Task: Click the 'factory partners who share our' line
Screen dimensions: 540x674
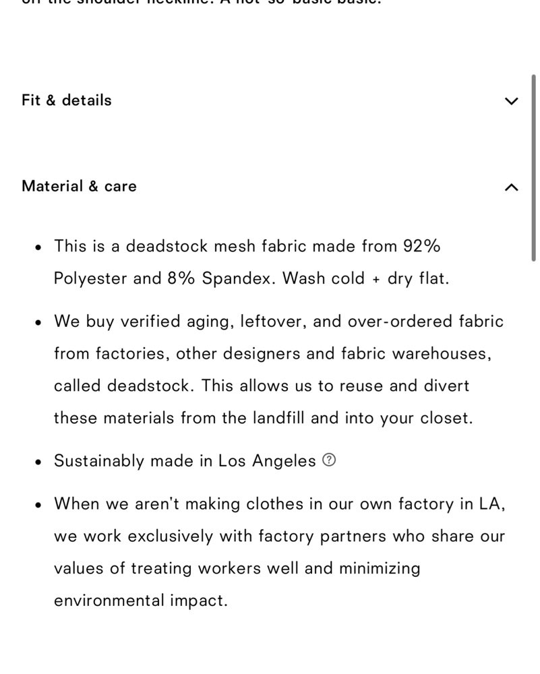Action: [280, 536]
